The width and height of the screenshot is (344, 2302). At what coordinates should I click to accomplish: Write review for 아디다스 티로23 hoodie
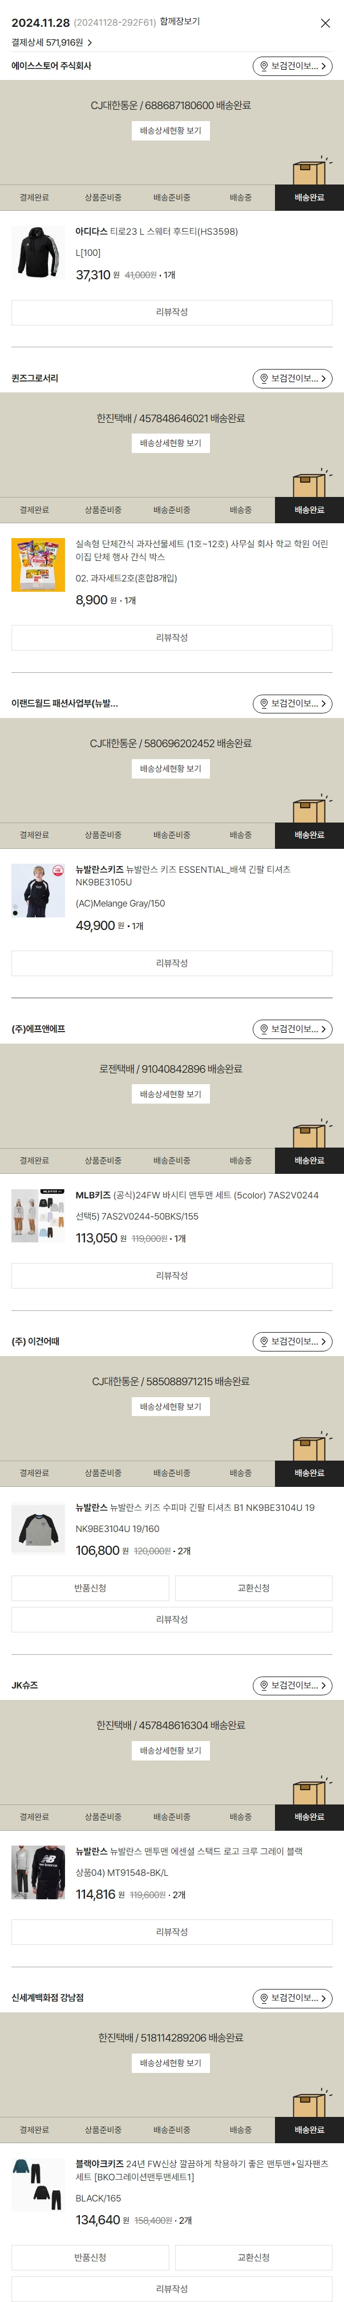[x=172, y=313]
